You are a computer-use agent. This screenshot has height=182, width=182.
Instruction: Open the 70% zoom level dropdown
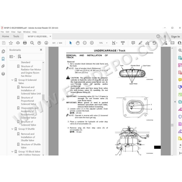coord(103,43)
